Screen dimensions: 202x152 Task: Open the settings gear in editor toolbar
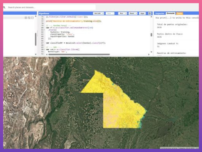click(150, 13)
